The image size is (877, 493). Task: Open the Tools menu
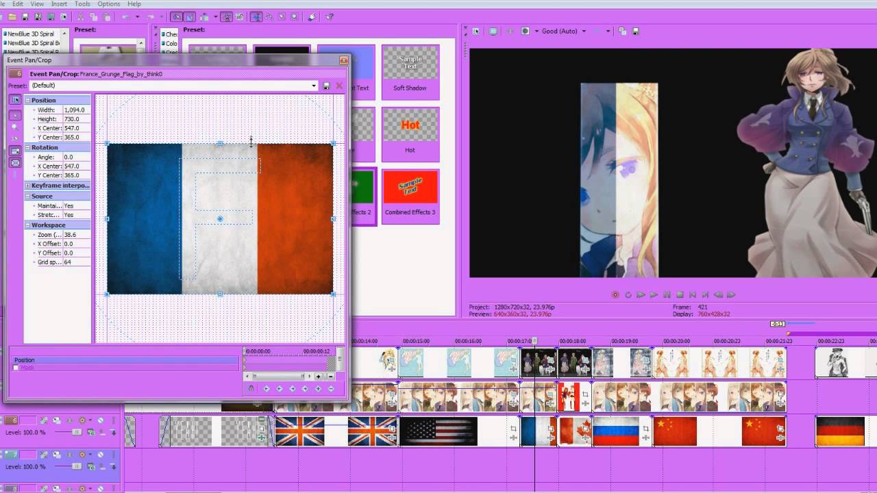82,4
